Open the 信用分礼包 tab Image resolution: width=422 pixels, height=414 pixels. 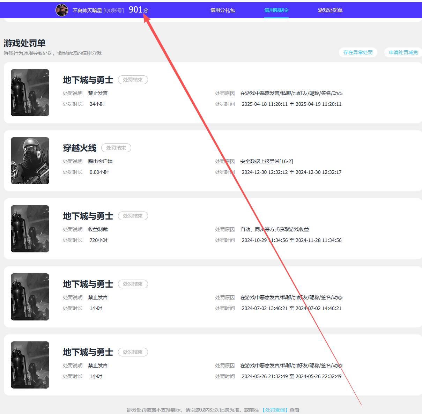tap(222, 10)
